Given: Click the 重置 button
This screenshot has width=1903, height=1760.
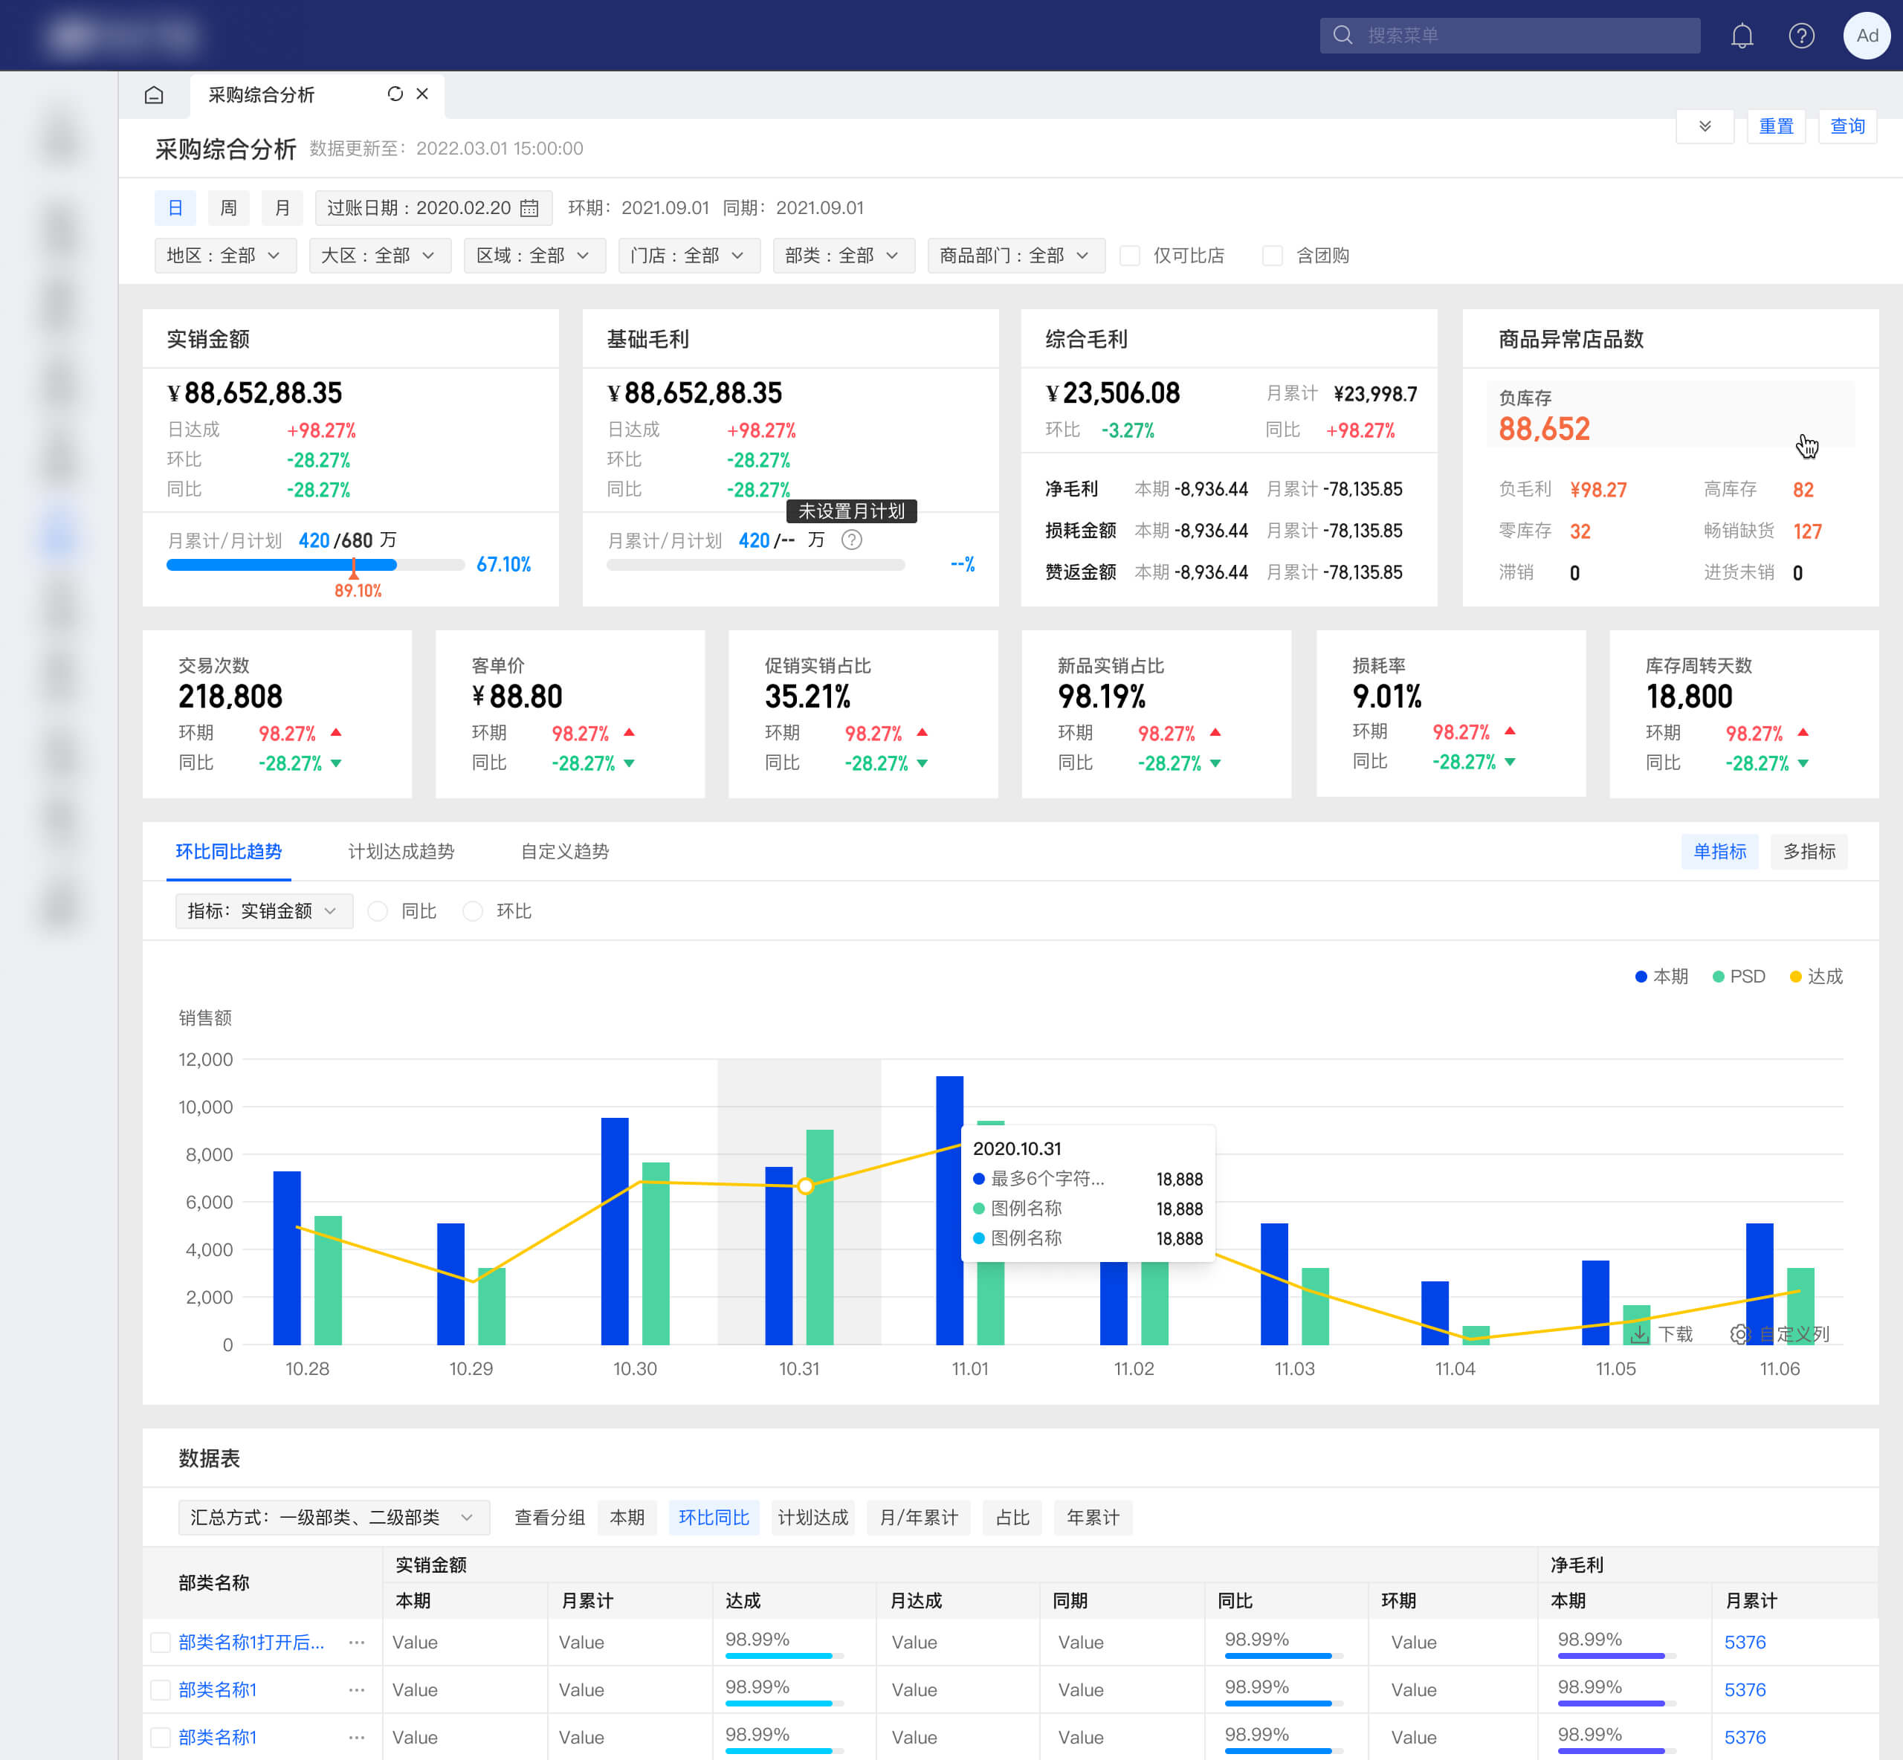Looking at the screenshot, I should (x=1775, y=126).
